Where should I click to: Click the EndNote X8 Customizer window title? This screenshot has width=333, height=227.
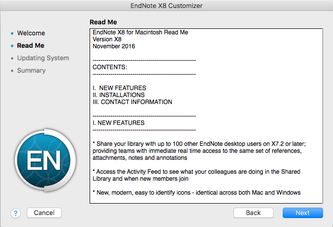coord(166,5)
